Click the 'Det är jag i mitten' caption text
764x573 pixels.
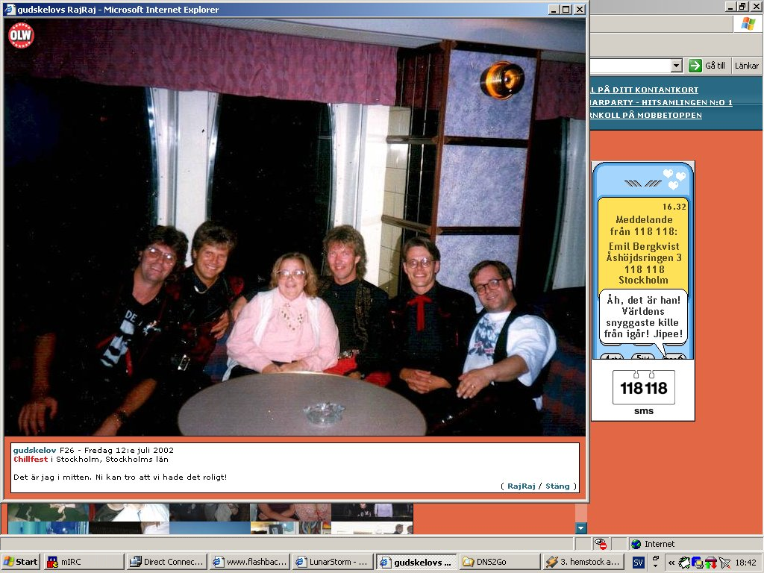pyautogui.click(x=120, y=477)
